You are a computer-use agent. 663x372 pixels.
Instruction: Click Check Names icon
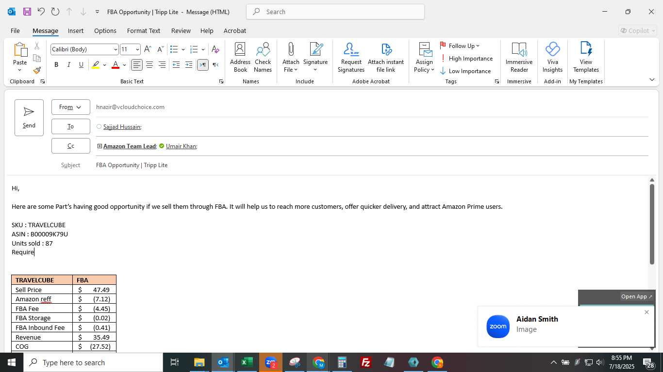click(263, 57)
